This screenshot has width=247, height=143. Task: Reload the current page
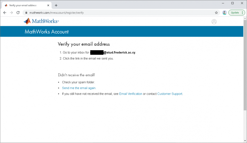(18, 13)
